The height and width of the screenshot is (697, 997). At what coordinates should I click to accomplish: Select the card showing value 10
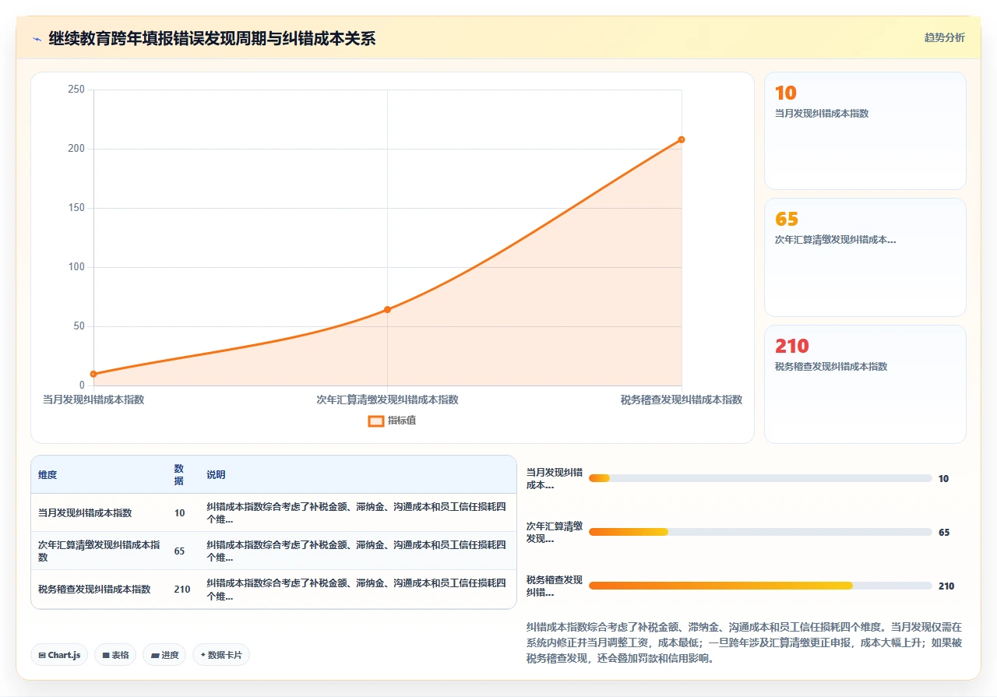click(x=865, y=131)
